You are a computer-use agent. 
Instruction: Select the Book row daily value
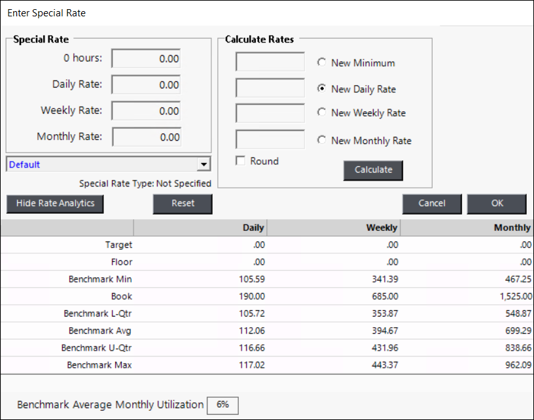tap(200, 296)
